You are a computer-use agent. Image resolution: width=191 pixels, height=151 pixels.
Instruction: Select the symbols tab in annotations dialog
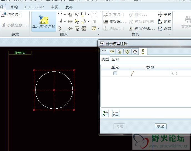(135, 52)
